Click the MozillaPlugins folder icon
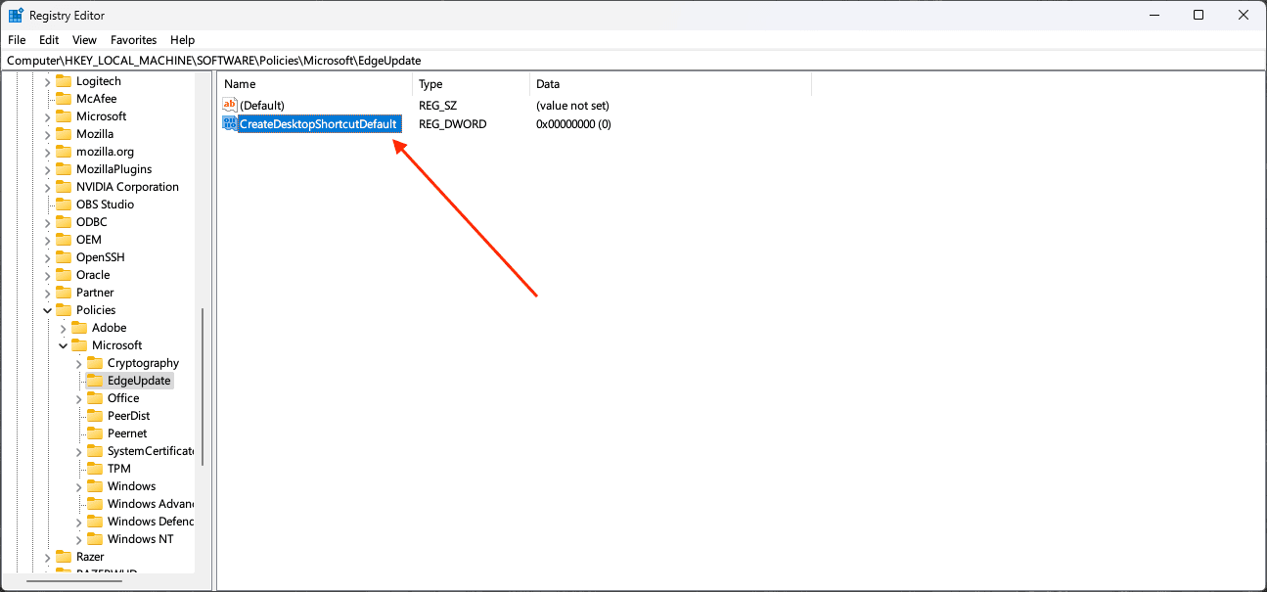The height and width of the screenshot is (592, 1267). point(64,169)
